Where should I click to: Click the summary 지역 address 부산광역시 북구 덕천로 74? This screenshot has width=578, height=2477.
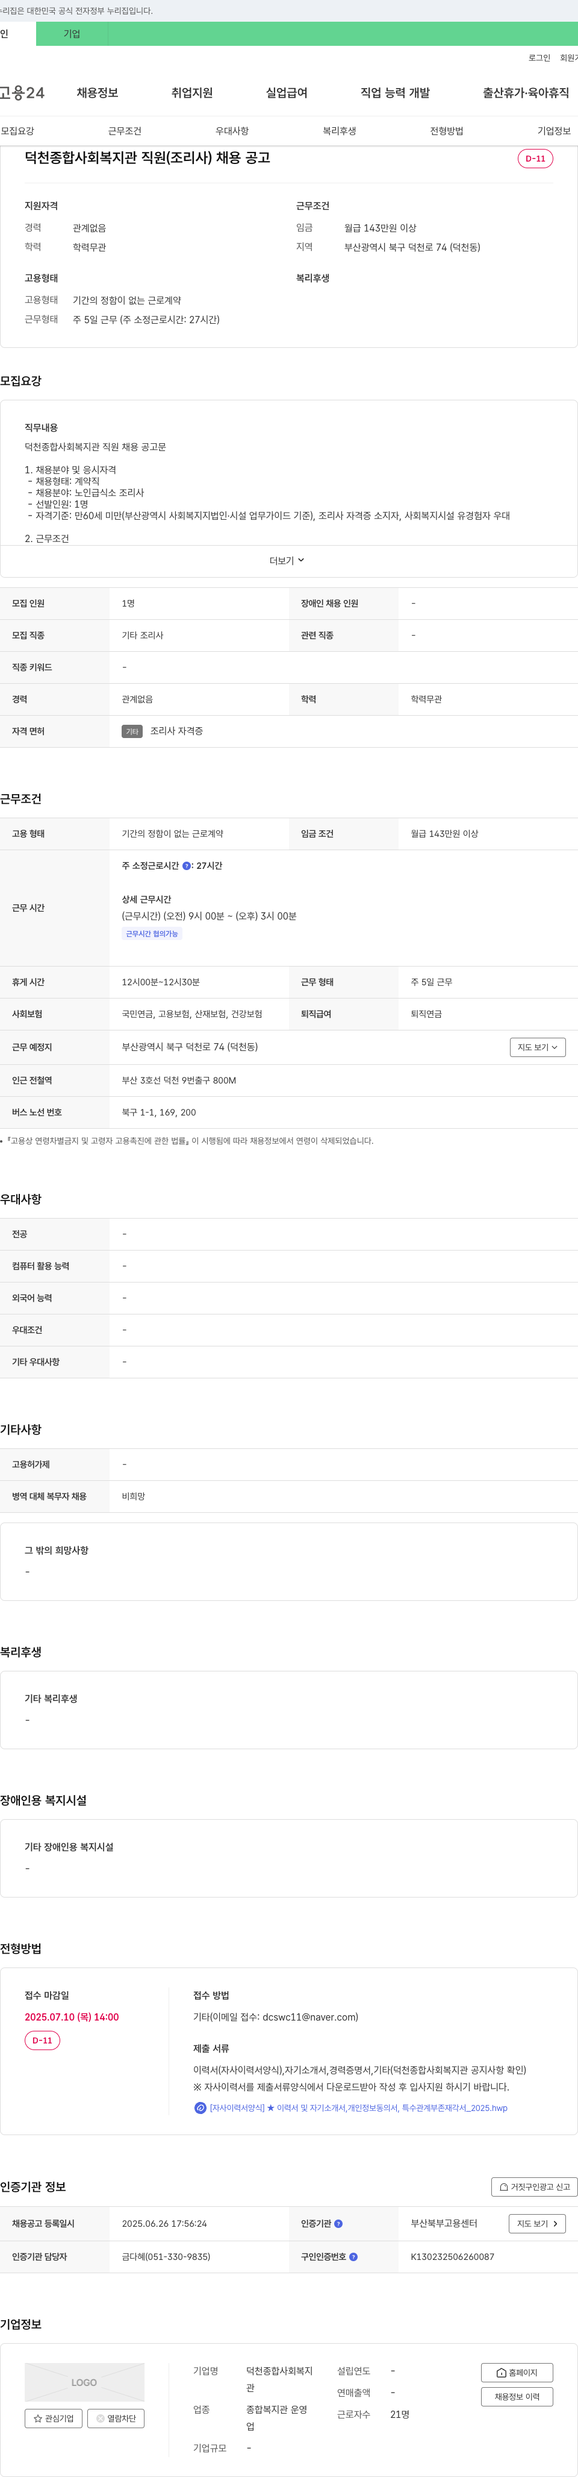coord(412,247)
